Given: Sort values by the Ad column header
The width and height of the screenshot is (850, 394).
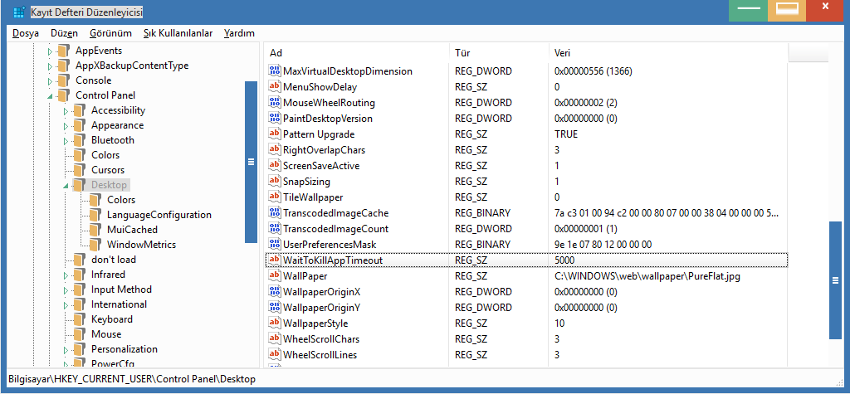Looking at the screenshot, I should (357, 53).
